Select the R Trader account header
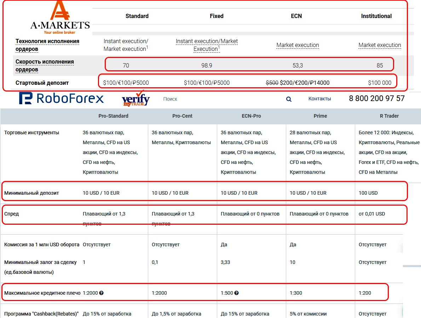Screen dimensions: 421x318 click(389, 116)
